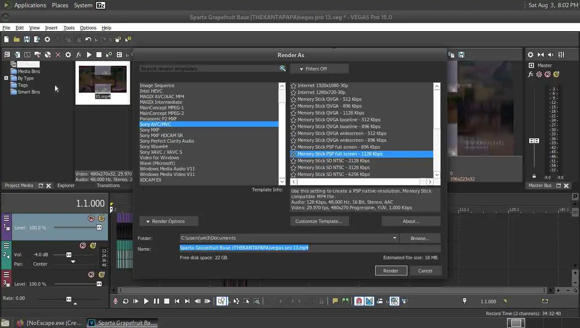Solo video track 3
This screenshot has height=328, width=580.
pos(101,275)
